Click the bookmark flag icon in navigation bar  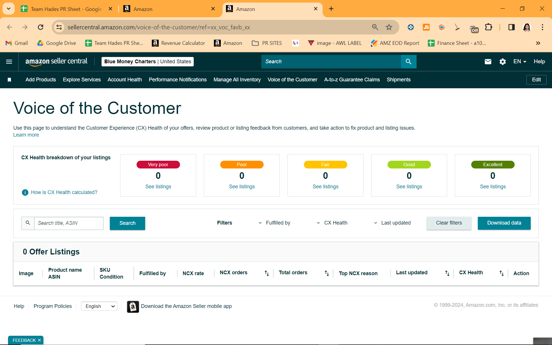(9, 80)
